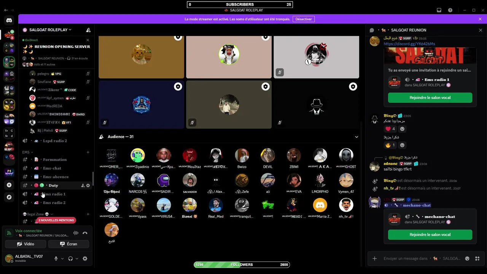Start screen sharing with Écran

(68, 244)
